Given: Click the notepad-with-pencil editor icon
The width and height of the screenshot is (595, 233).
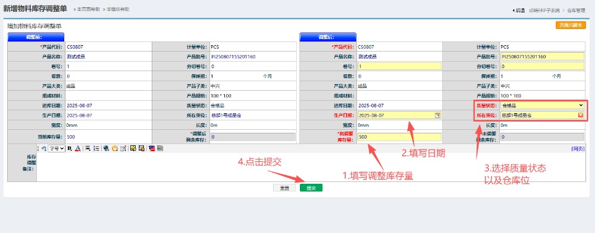Looking at the screenshot, I should (123, 149).
